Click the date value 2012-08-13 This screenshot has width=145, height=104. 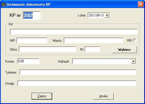(x=96, y=15)
